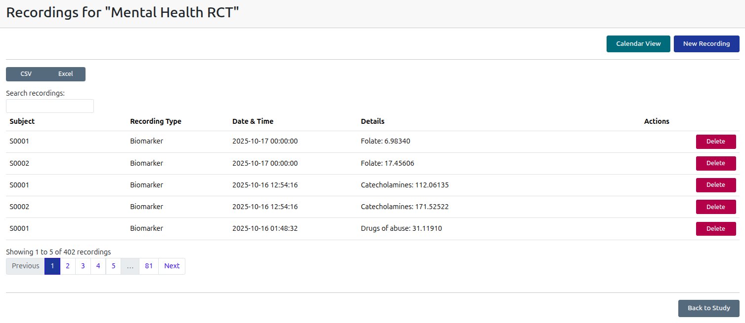Go to pagination page 2

click(68, 266)
